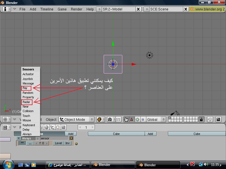Open the Editing context square icon
226x169 pixels.
pyautogui.click(x=58, y=127)
